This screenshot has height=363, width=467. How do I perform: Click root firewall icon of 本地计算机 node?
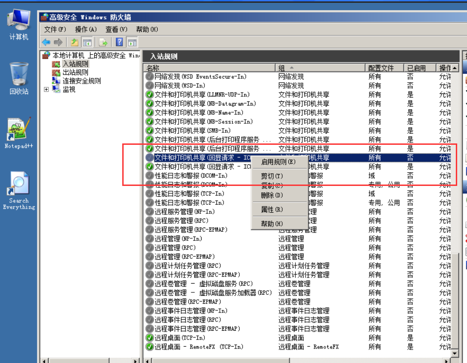[x=46, y=56]
